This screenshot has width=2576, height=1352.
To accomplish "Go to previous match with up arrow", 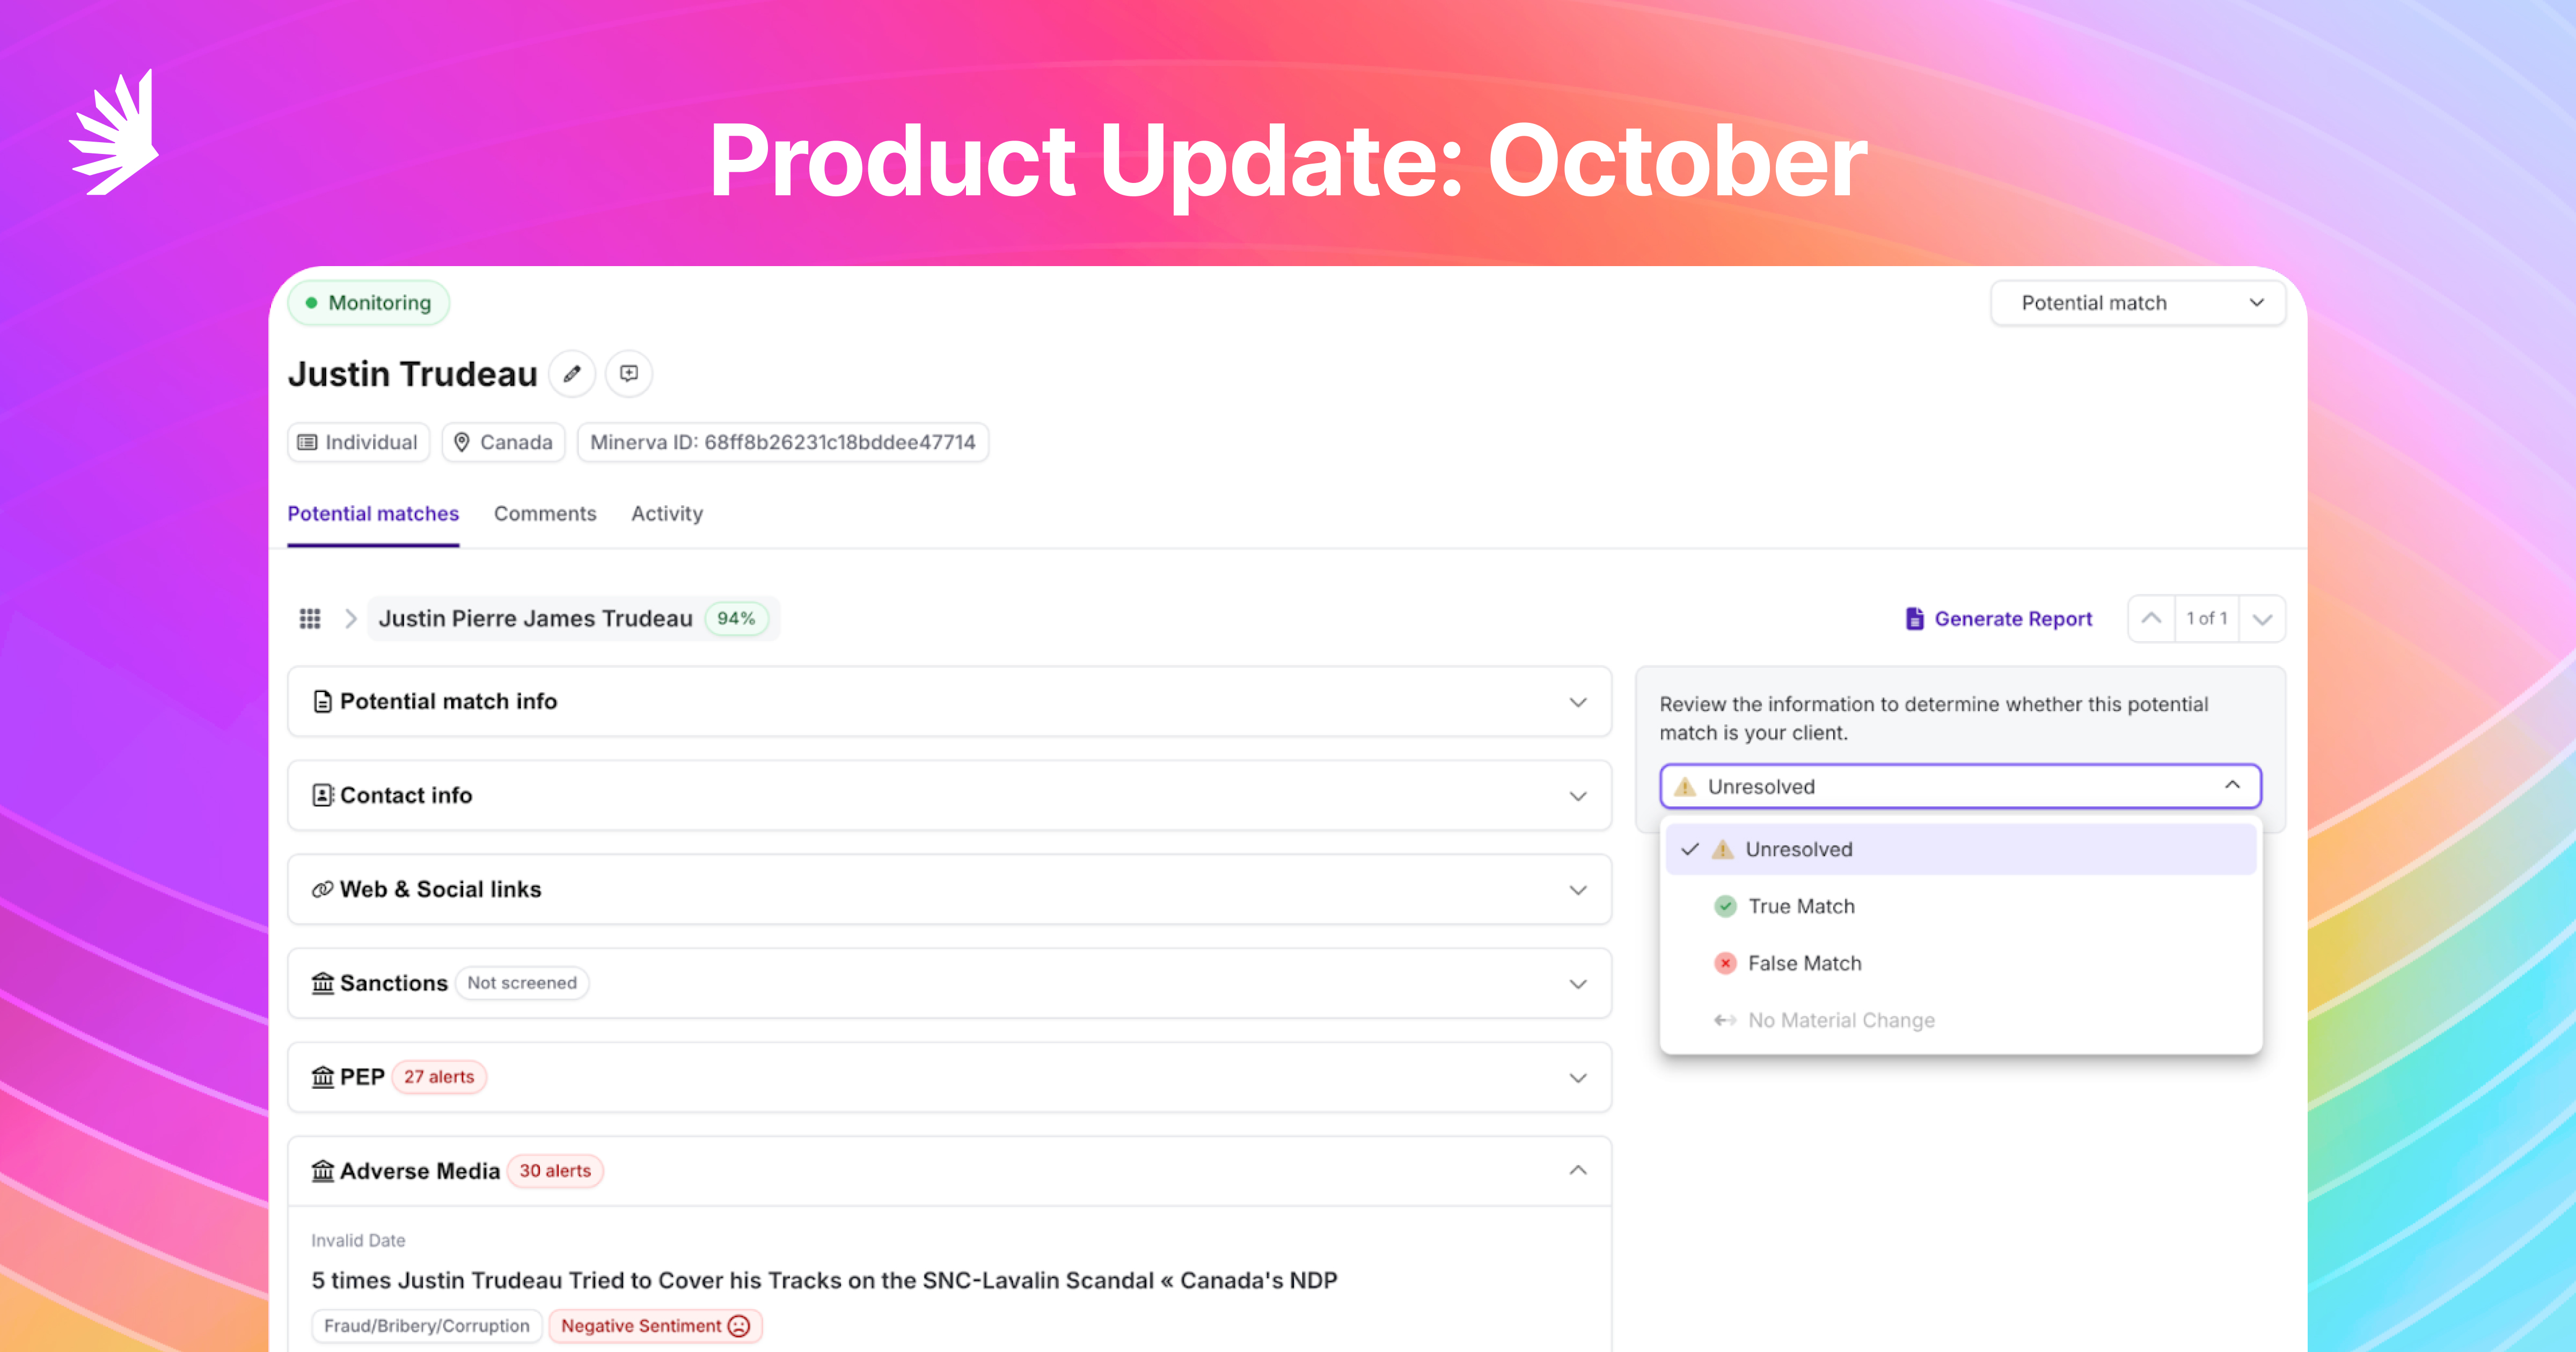I will tap(2151, 619).
